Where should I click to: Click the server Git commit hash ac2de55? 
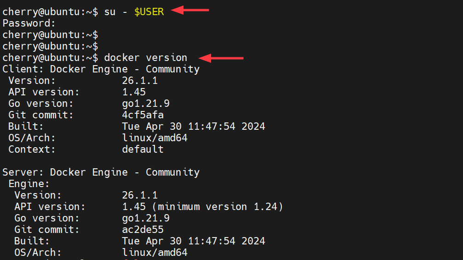pyautogui.click(x=143, y=230)
